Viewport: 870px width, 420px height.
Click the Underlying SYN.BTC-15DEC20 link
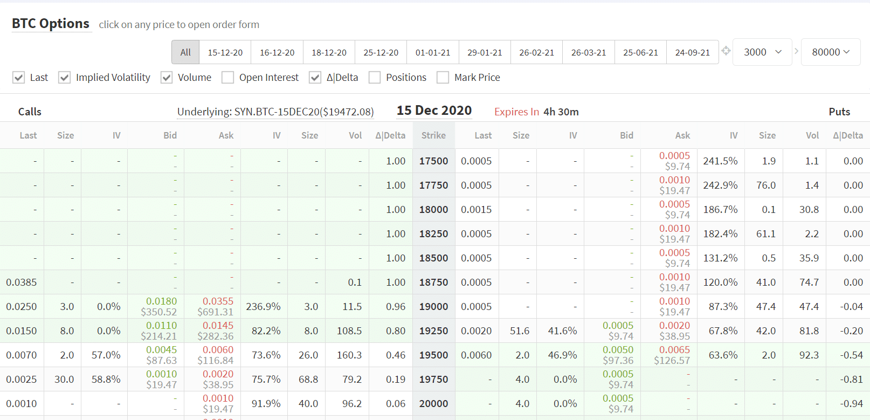(x=275, y=112)
